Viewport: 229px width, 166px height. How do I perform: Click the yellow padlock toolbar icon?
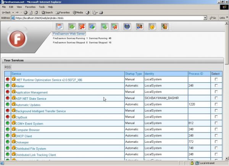point(152,27)
